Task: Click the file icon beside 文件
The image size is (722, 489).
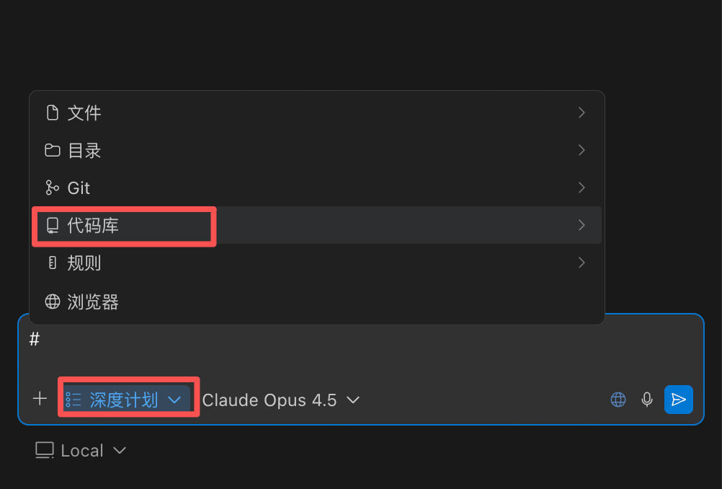Action: [52, 113]
